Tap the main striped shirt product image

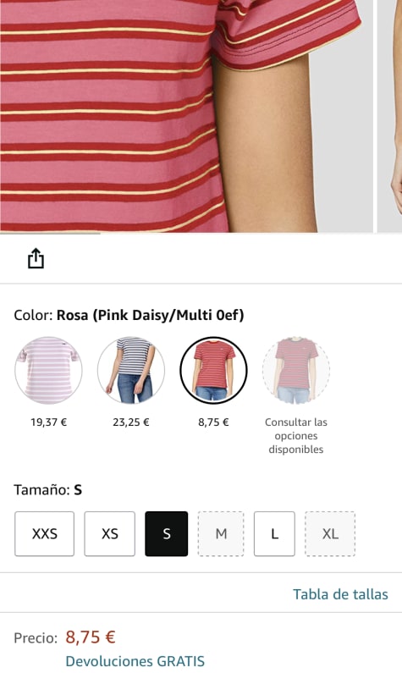click(187, 116)
